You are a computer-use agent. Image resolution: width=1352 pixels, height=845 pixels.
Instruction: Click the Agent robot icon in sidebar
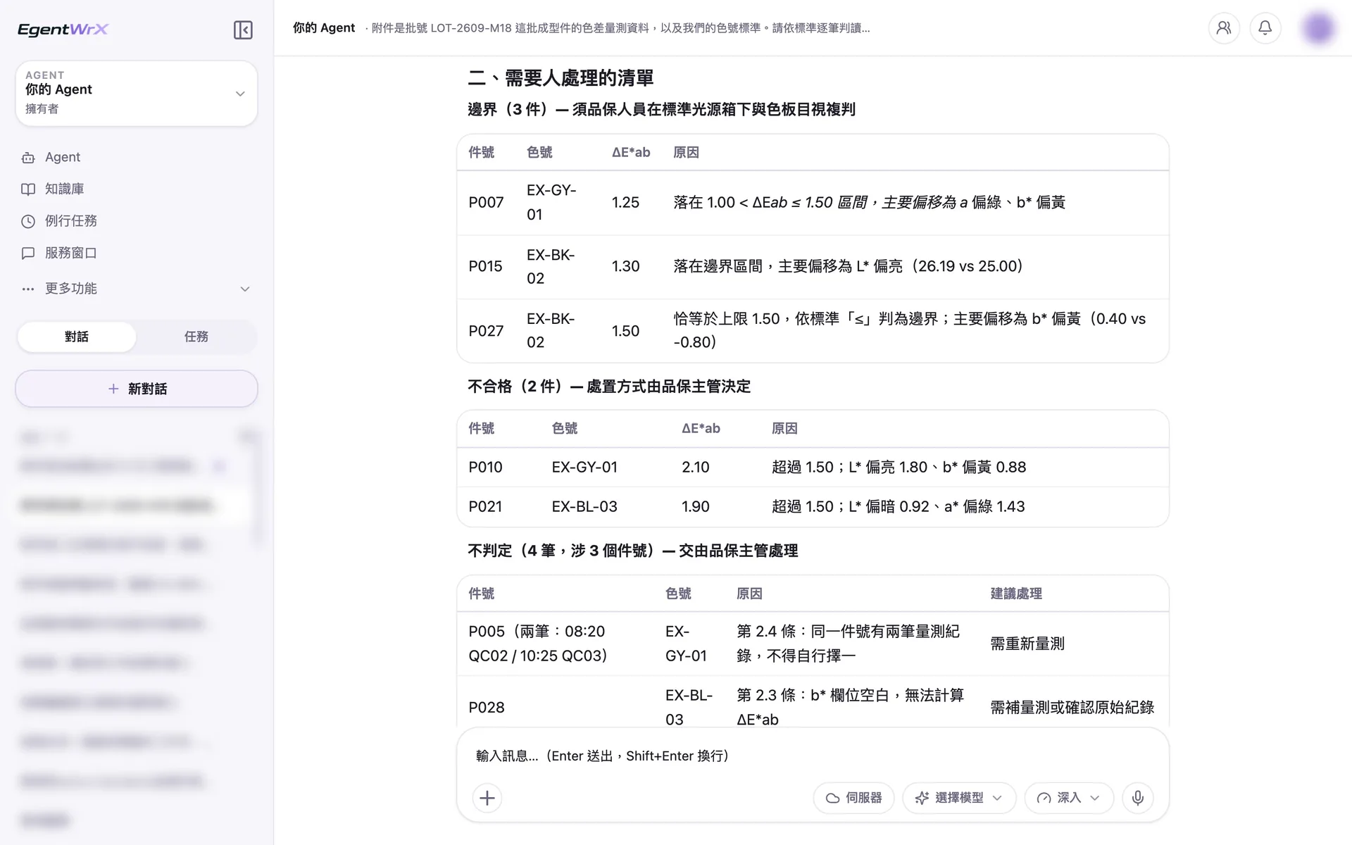[x=28, y=158]
